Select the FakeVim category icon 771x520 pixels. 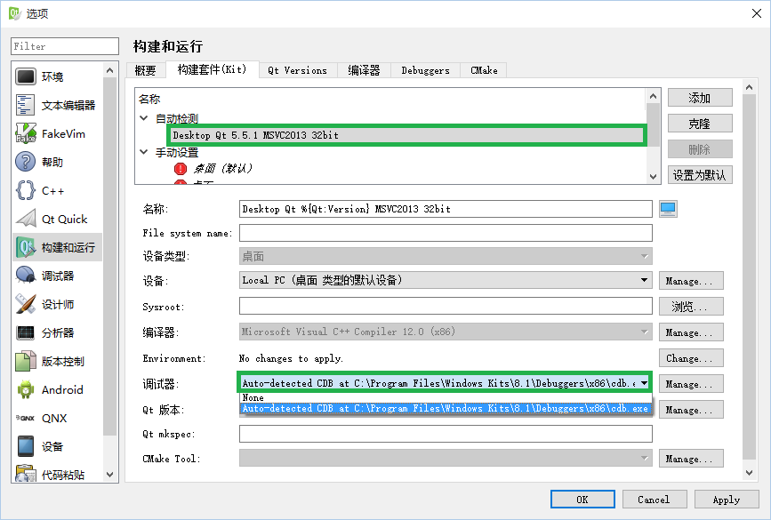click(x=26, y=133)
